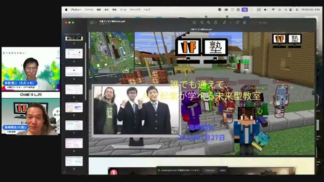324x182 pixels.
Task: Toggle the Preview sidebar view button
Action: [92, 22]
